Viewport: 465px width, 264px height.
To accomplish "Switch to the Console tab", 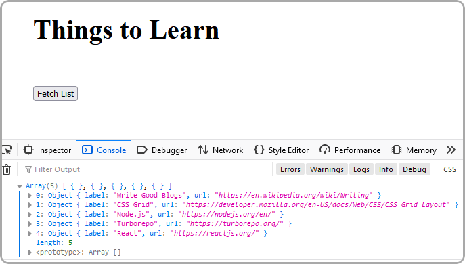I will 104,150.
